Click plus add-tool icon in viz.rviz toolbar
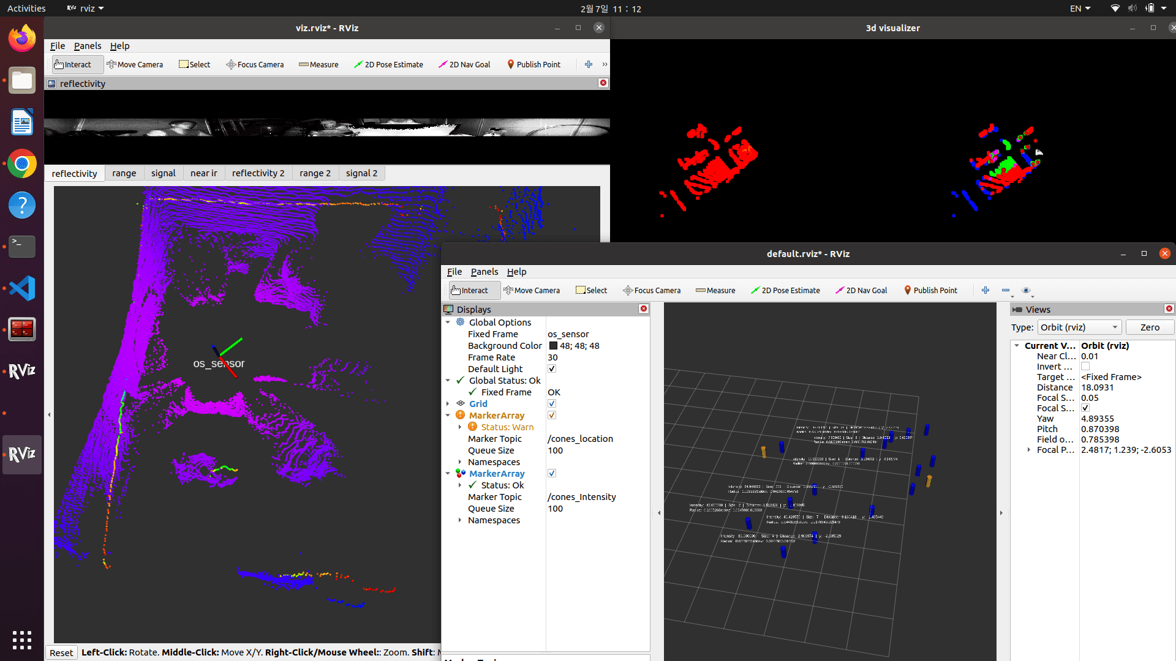Screen dimensions: 1176x661 (589, 64)
